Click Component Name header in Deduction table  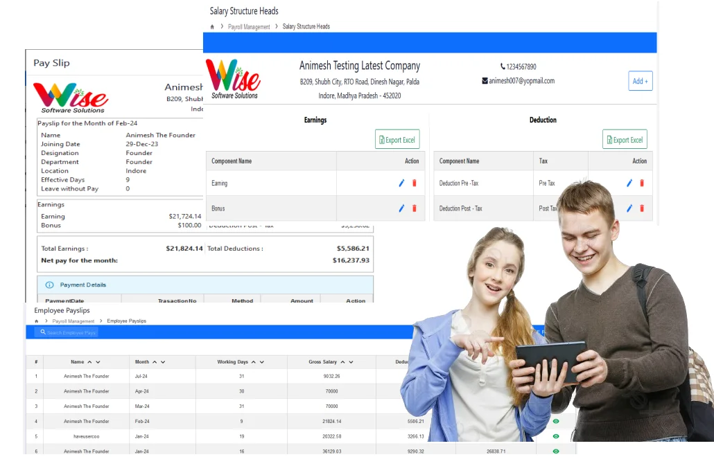pyautogui.click(x=459, y=161)
